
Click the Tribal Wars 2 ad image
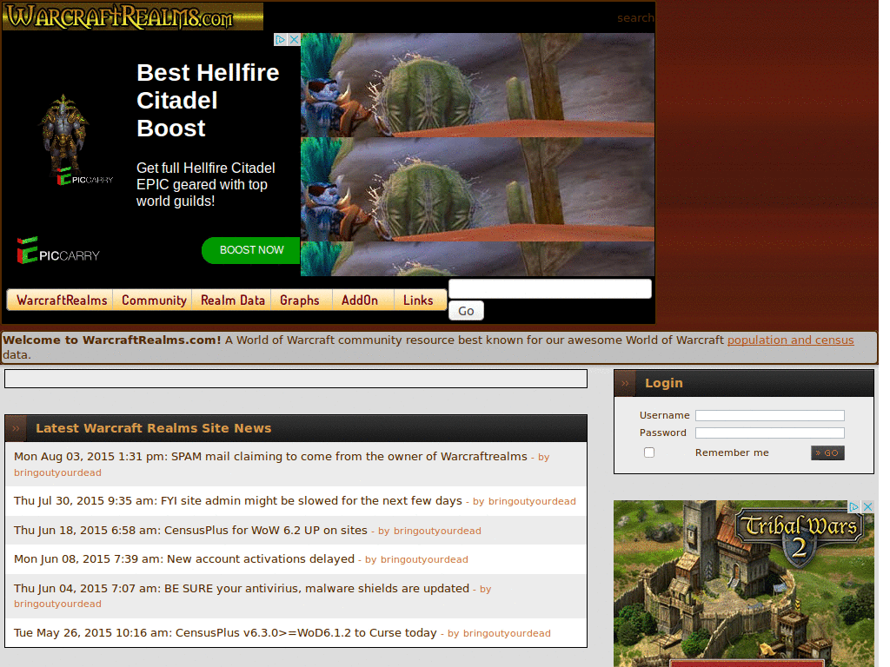744,583
